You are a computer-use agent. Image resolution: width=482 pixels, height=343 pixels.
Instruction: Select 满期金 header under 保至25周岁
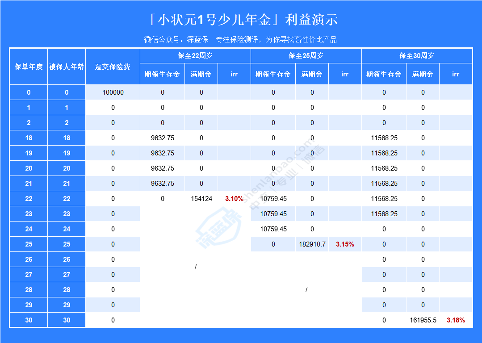point(312,74)
